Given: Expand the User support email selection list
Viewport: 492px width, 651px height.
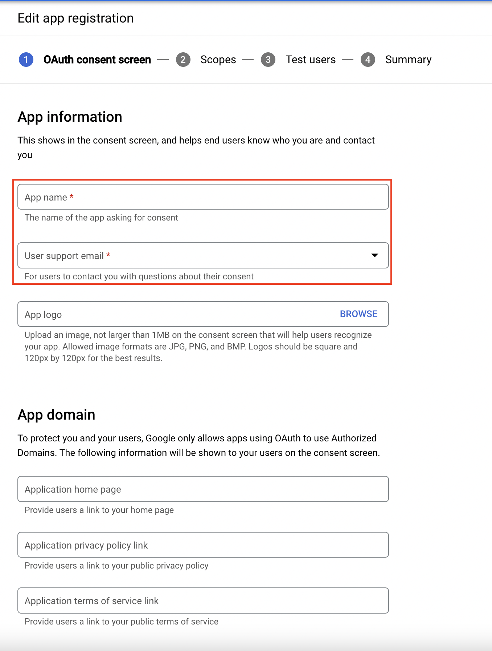Looking at the screenshot, I should [x=375, y=255].
